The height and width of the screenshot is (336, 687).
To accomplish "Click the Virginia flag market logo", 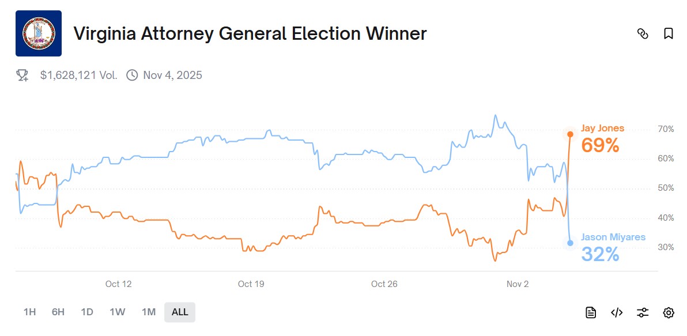I will 39,34.
